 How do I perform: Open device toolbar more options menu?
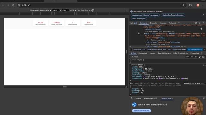click(126, 10)
